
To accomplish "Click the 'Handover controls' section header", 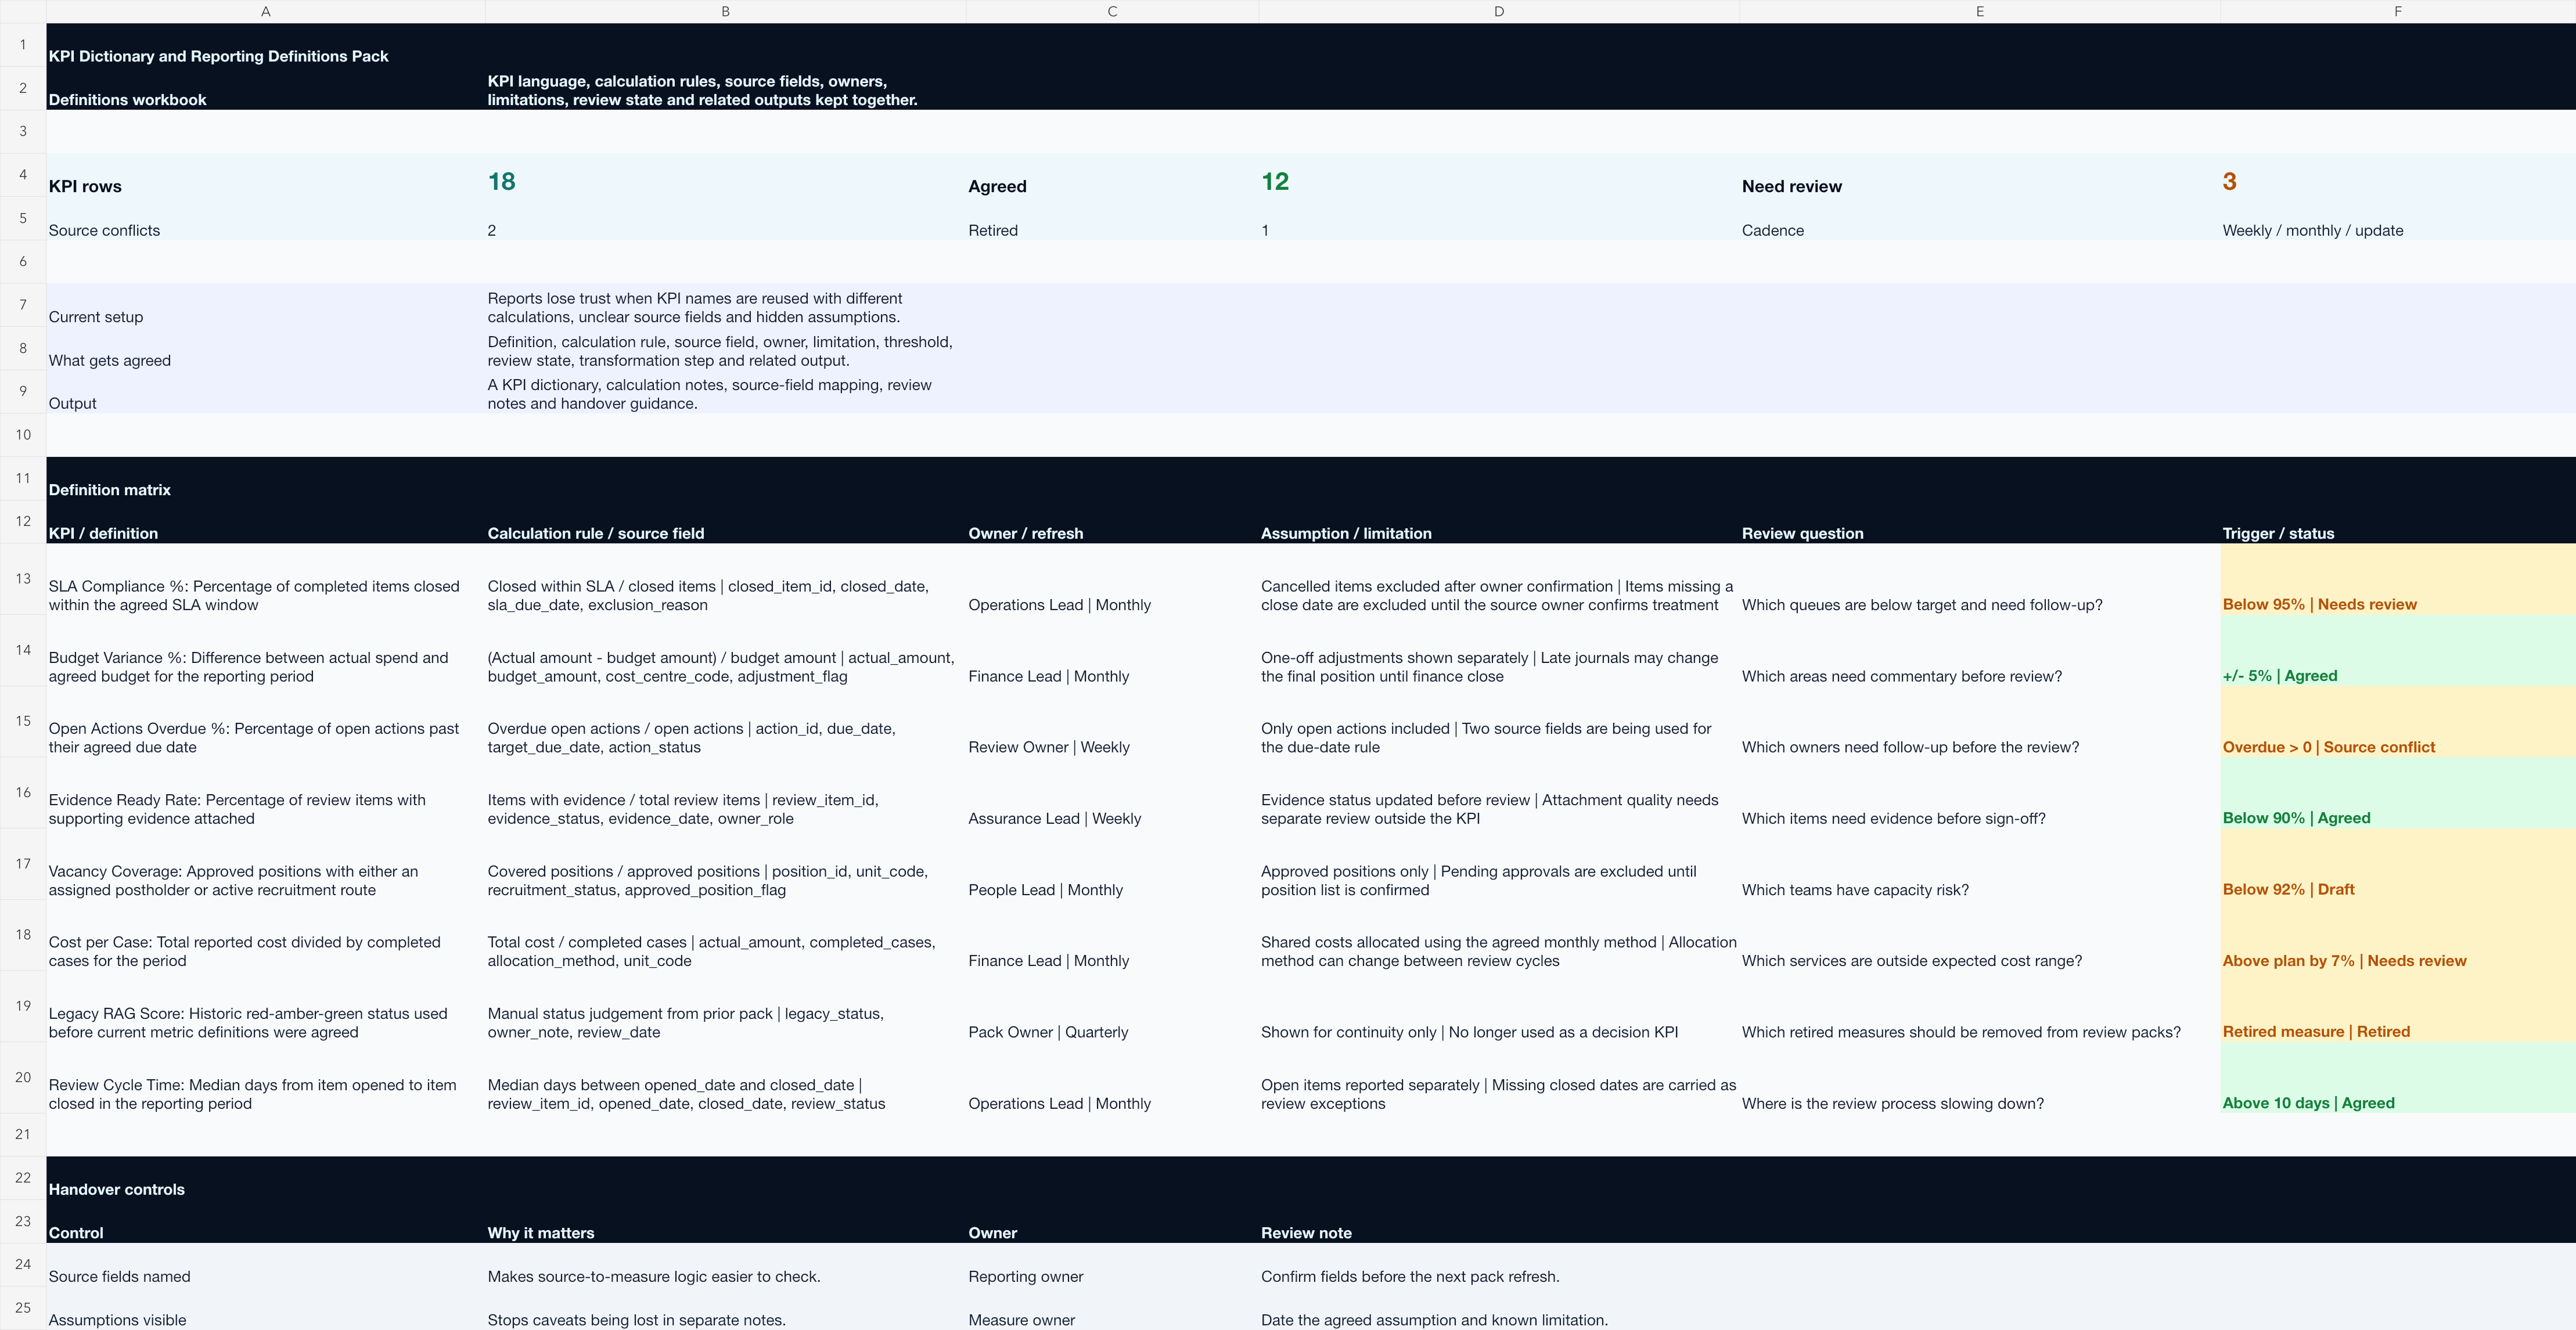I will [116, 1189].
